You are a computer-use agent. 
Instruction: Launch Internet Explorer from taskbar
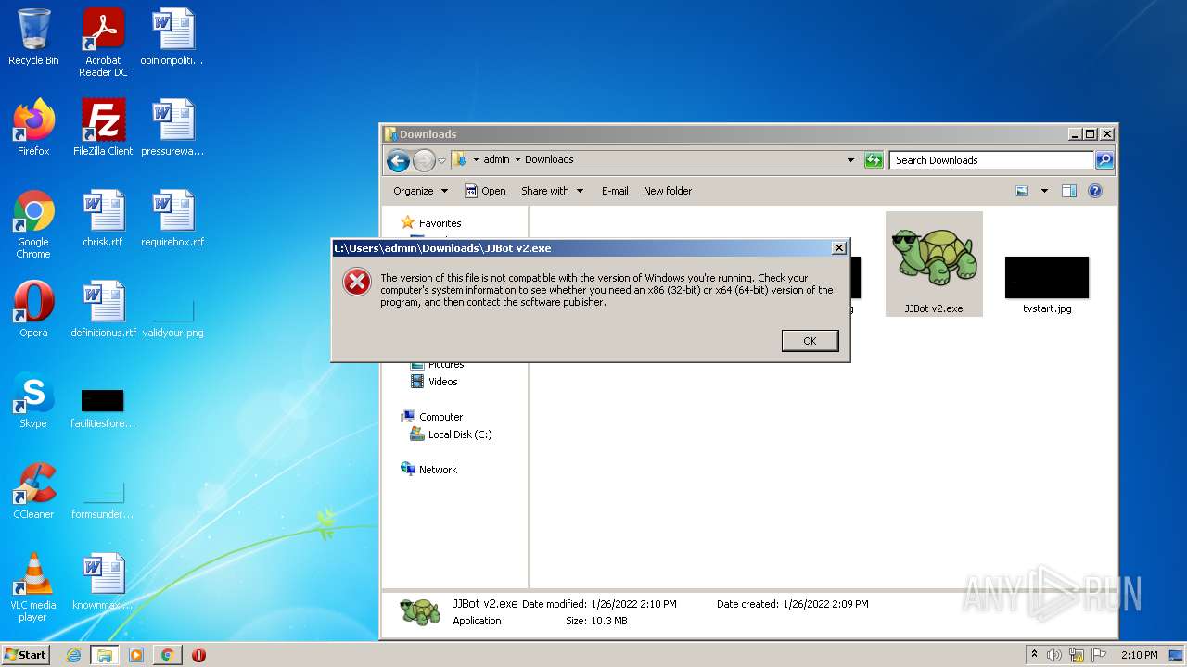(x=74, y=655)
